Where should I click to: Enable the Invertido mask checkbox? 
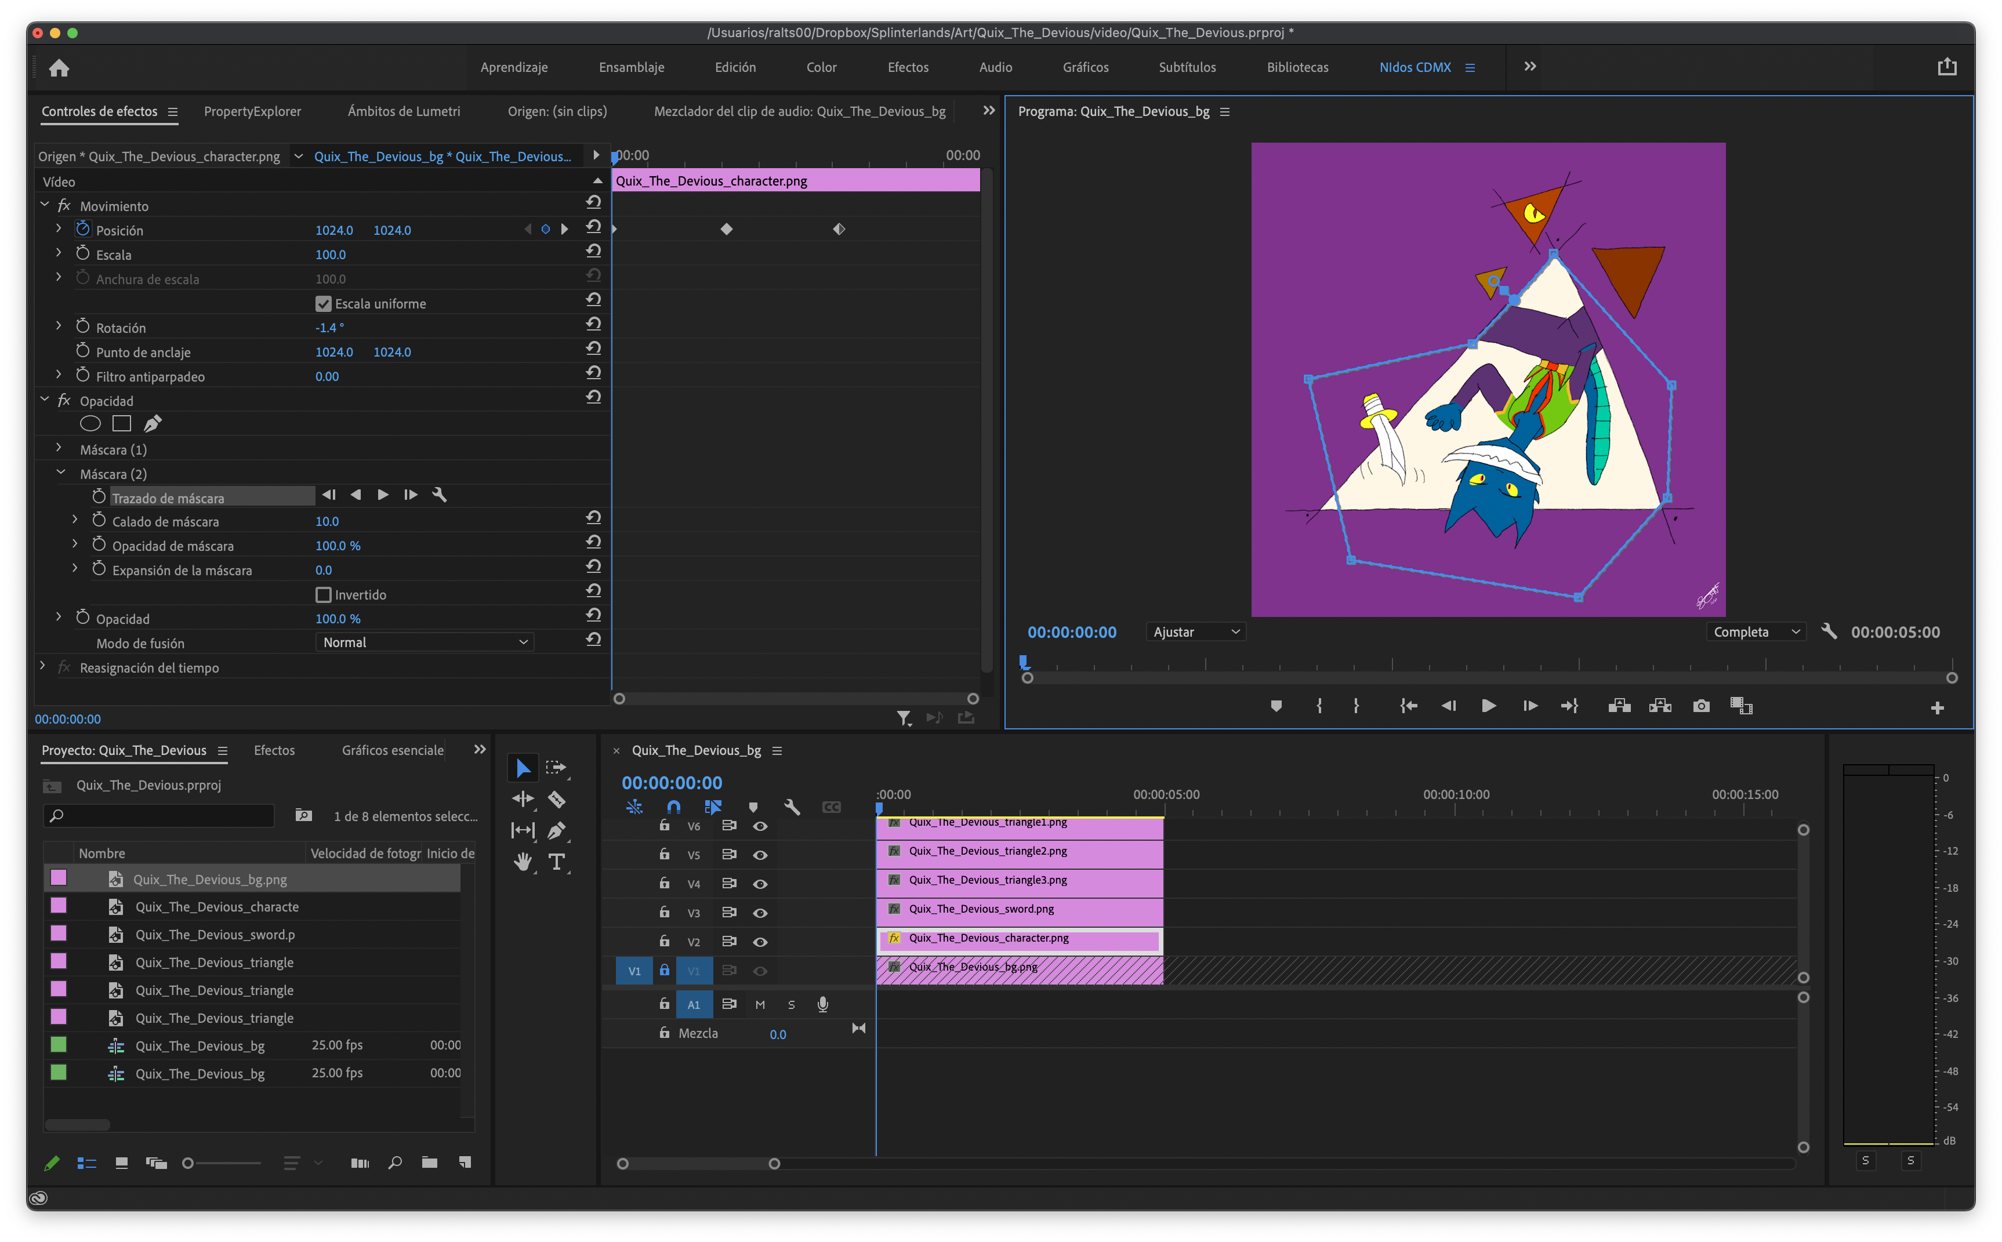coord(324,595)
